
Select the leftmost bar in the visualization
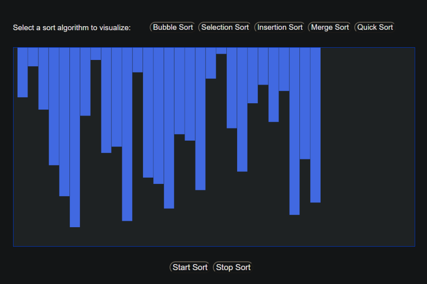(x=23, y=72)
